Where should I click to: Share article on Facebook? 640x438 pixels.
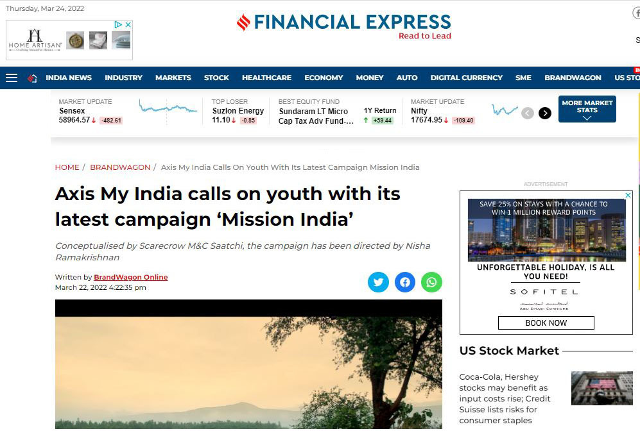[x=405, y=282]
